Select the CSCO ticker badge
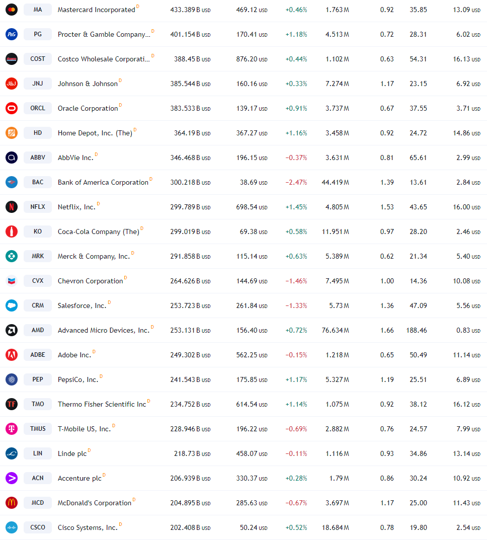Viewport: 487px width, 540px height. point(38,527)
